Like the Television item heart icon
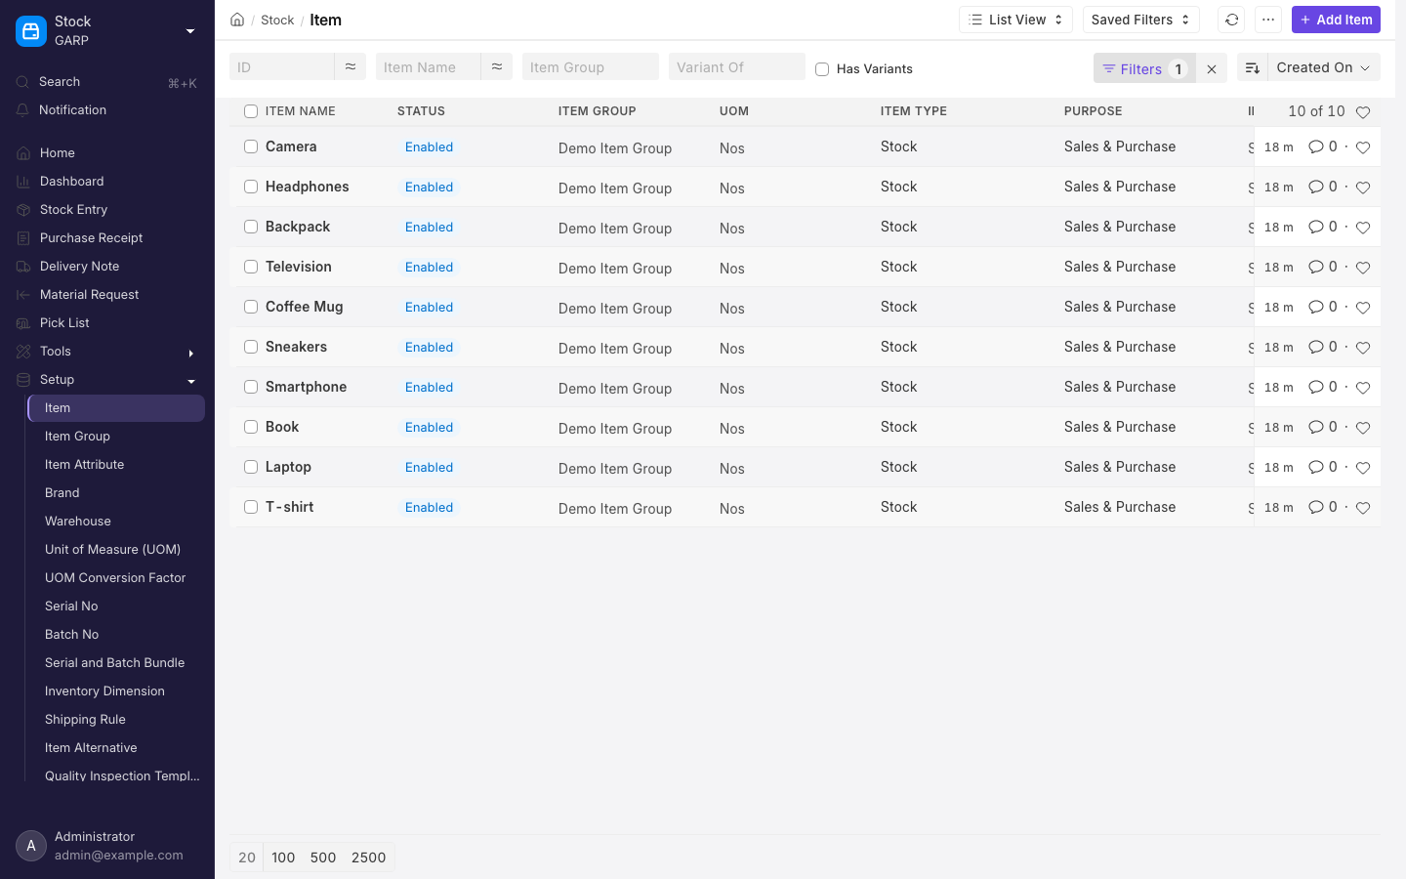 tap(1363, 268)
